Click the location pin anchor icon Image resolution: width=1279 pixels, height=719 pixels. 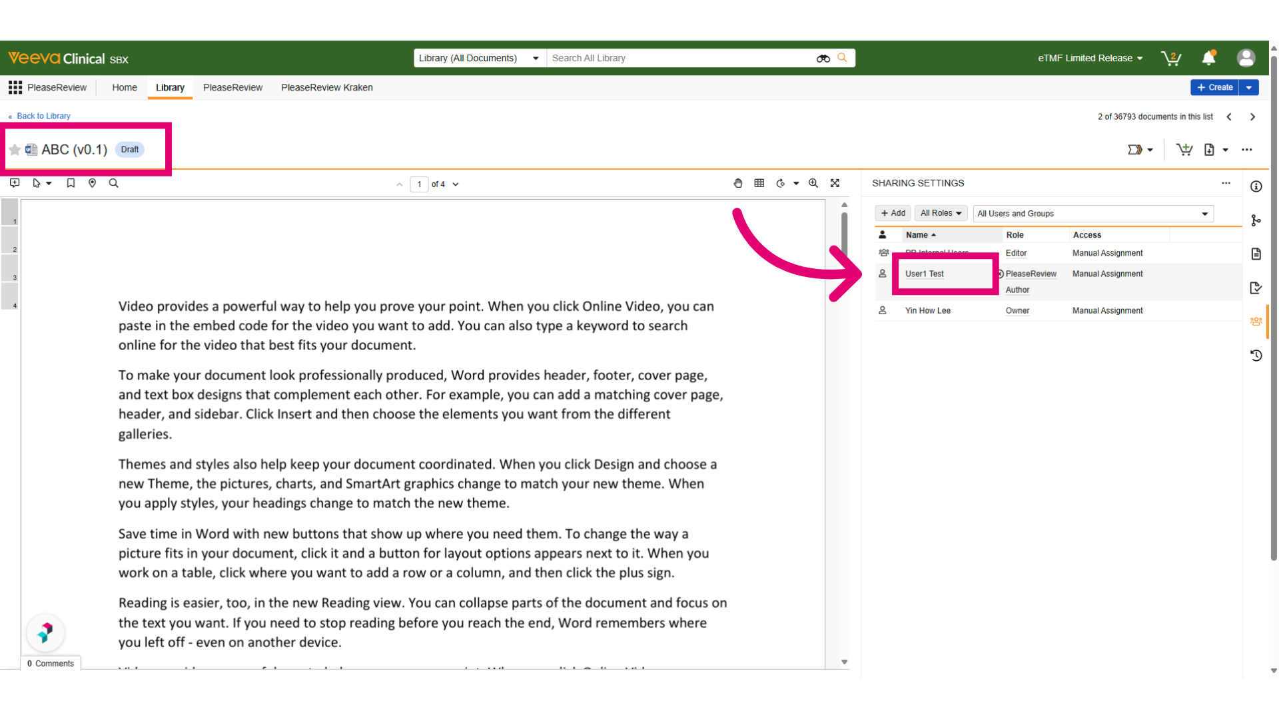(x=93, y=183)
